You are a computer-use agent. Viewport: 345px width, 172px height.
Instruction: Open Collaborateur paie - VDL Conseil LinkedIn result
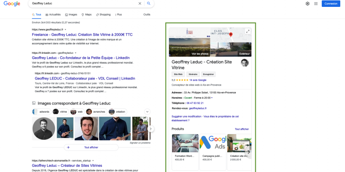[x=85, y=79]
